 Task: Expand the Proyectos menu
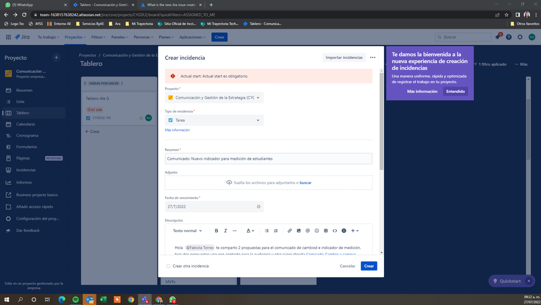click(x=75, y=37)
